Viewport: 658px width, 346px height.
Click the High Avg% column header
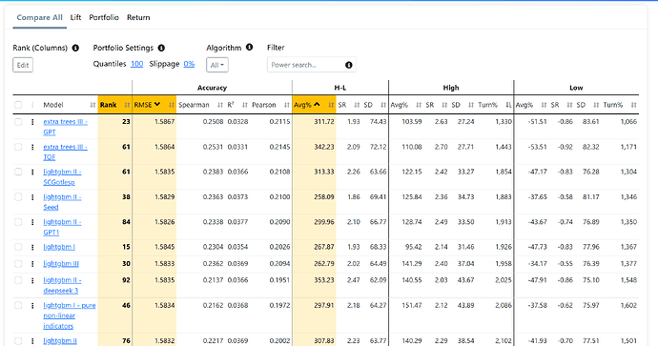[399, 105]
